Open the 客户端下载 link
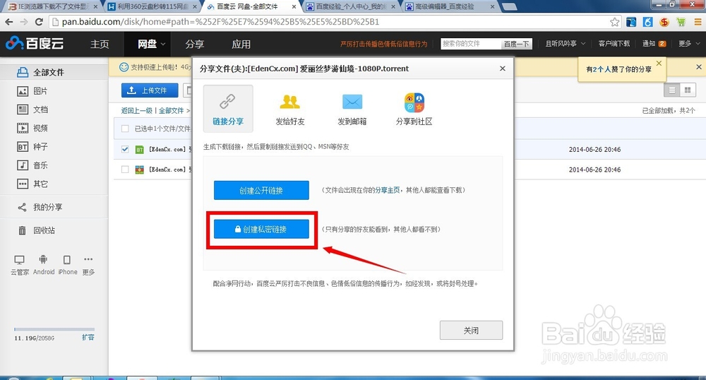Viewport: 706px width, 380px height. pos(614,44)
